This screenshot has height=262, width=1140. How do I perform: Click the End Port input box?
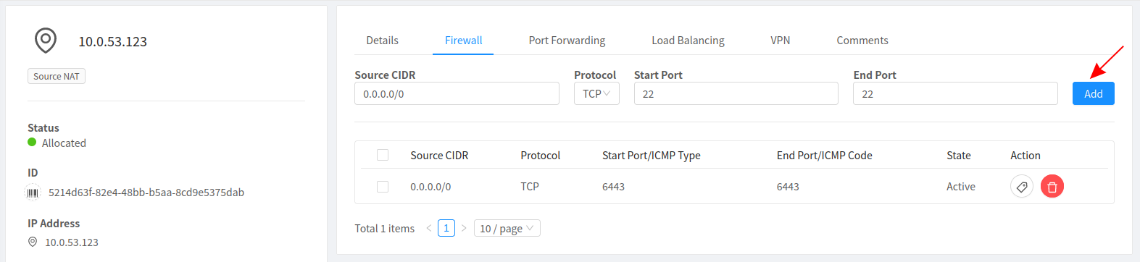pos(955,93)
